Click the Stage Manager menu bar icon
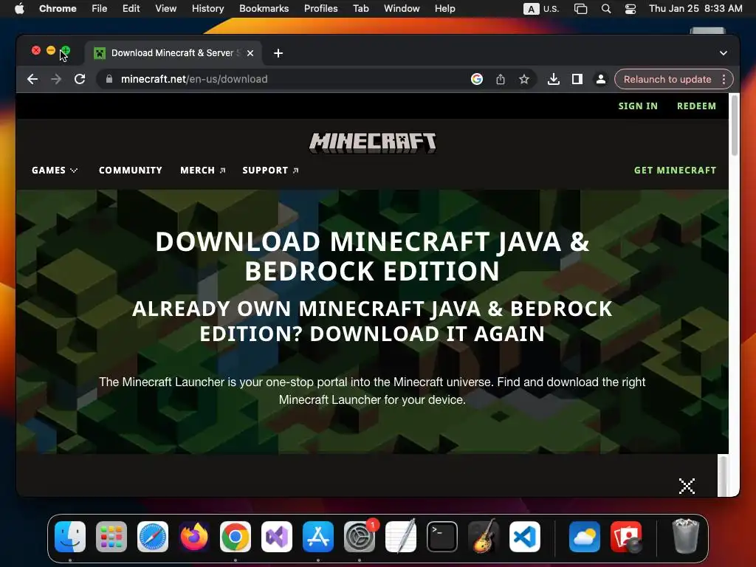 (x=580, y=9)
